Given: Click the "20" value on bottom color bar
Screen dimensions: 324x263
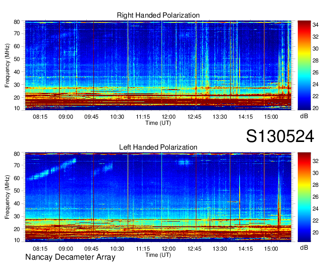Looking at the screenshot, I should 315,233.
